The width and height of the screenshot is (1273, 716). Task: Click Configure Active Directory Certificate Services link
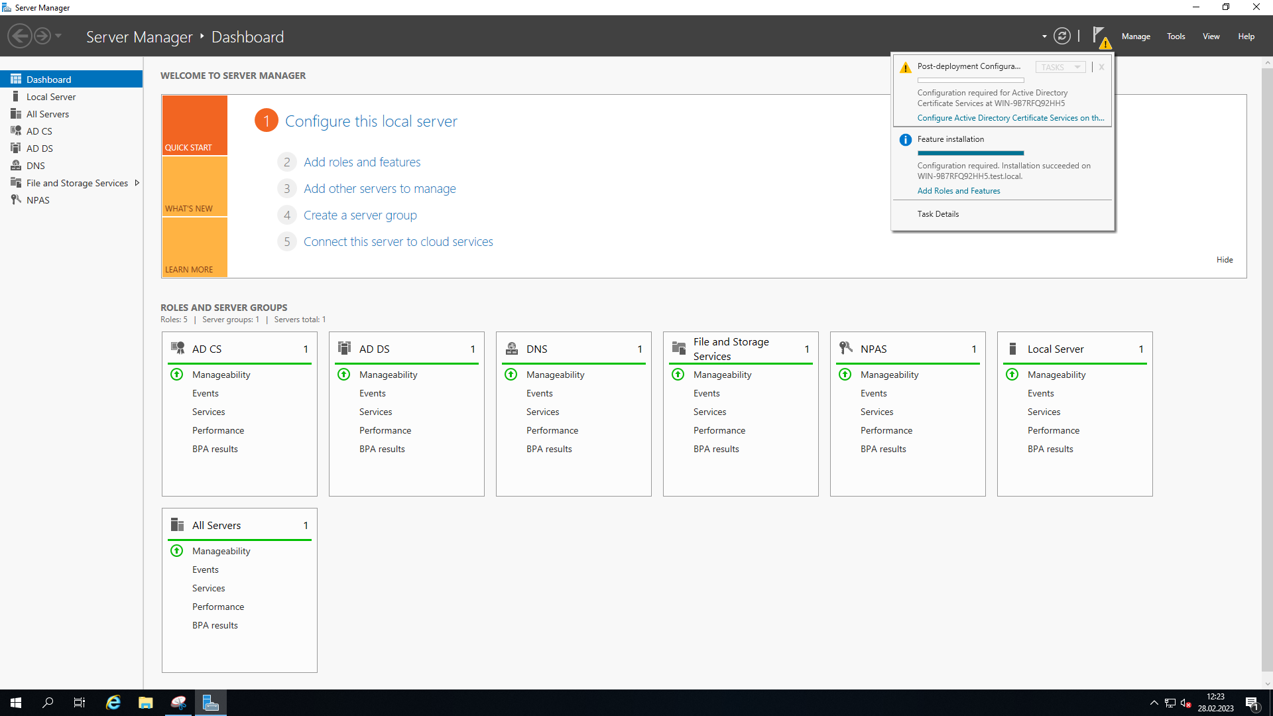tap(1010, 118)
